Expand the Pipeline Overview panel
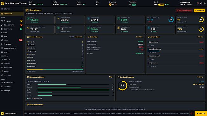207x116 pixels. click(x=72, y=37)
